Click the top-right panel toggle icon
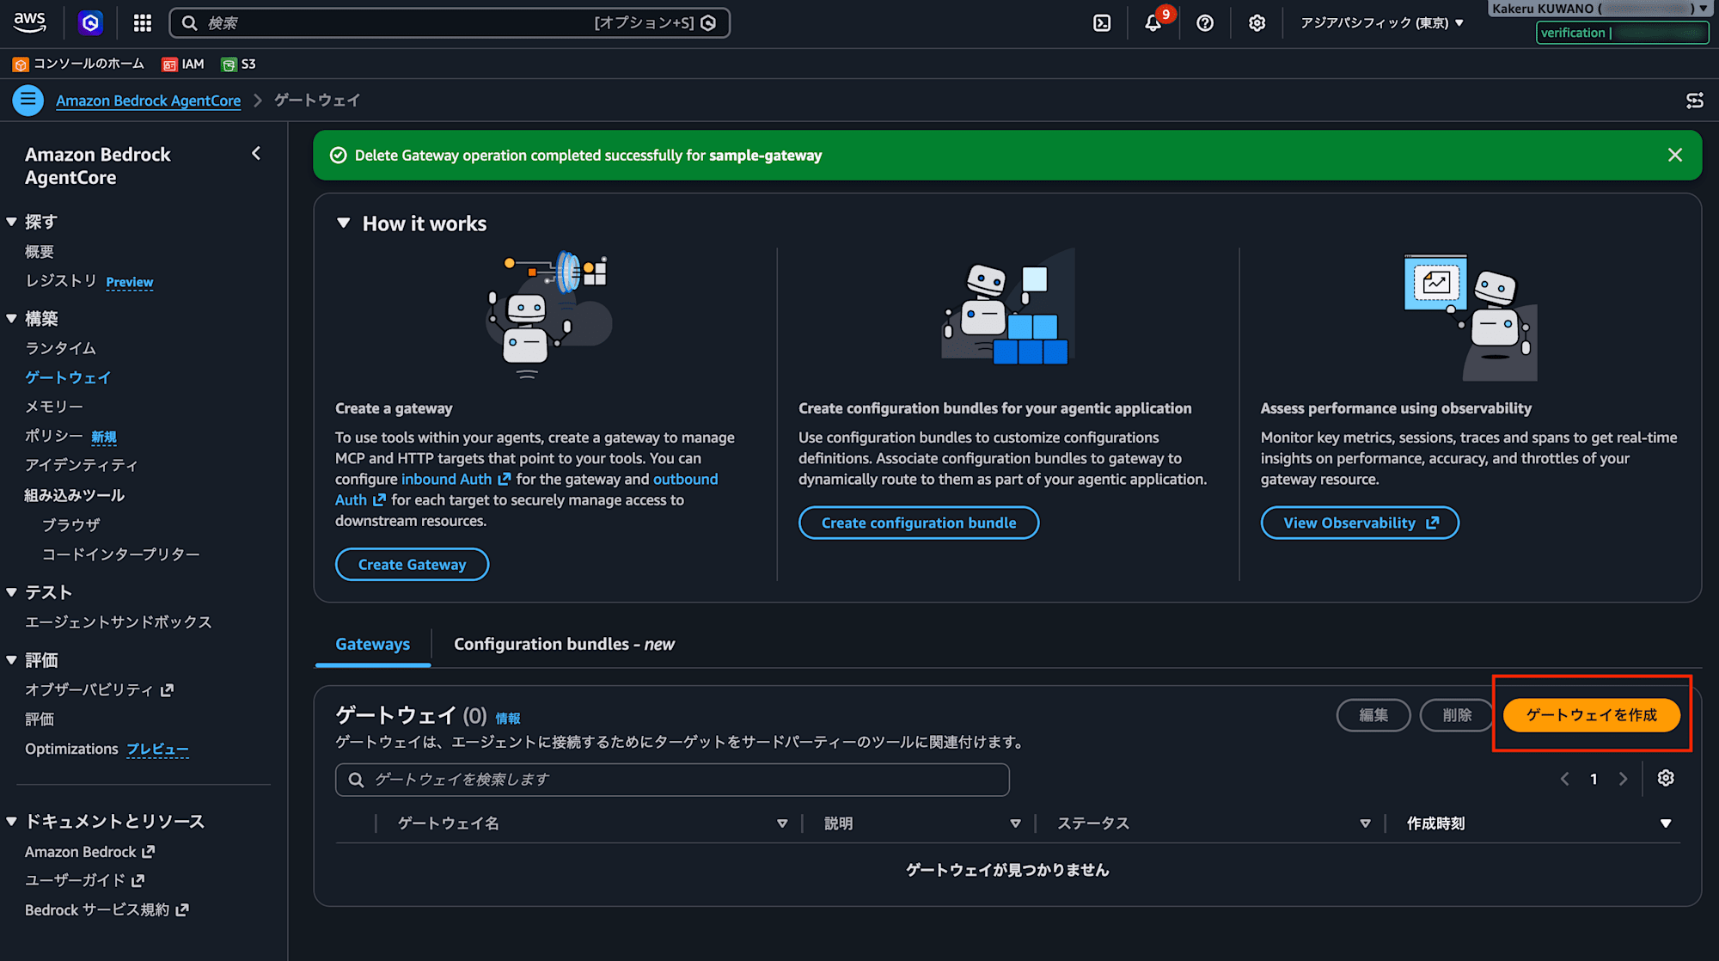This screenshot has height=961, width=1719. 1695,101
